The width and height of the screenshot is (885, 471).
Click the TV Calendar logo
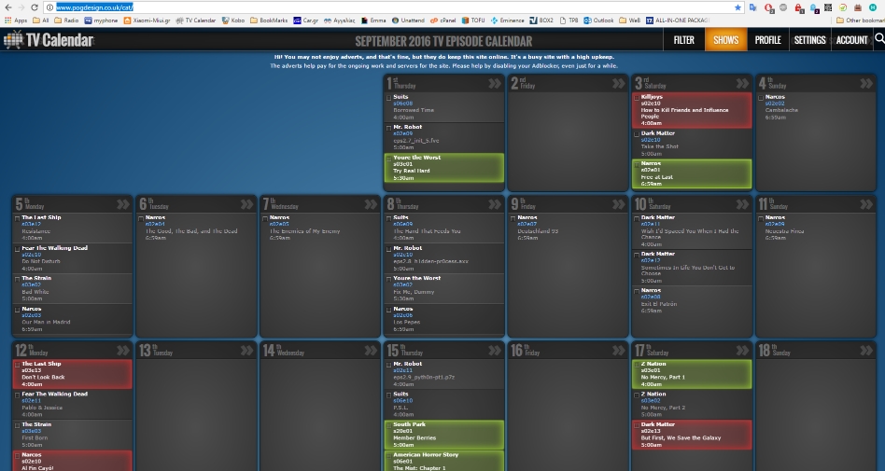tap(49, 40)
